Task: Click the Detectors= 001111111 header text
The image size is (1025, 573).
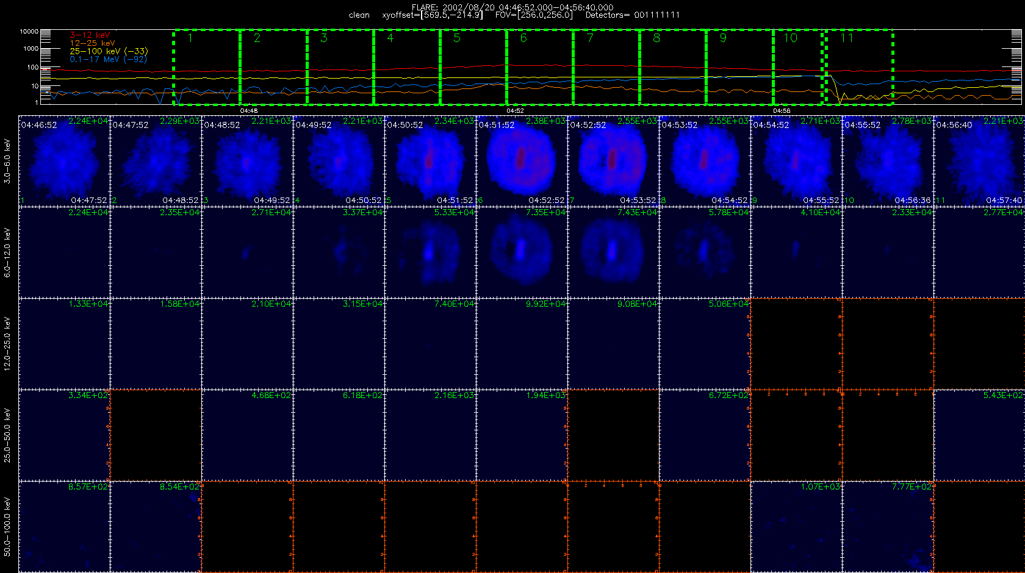Action: point(633,15)
